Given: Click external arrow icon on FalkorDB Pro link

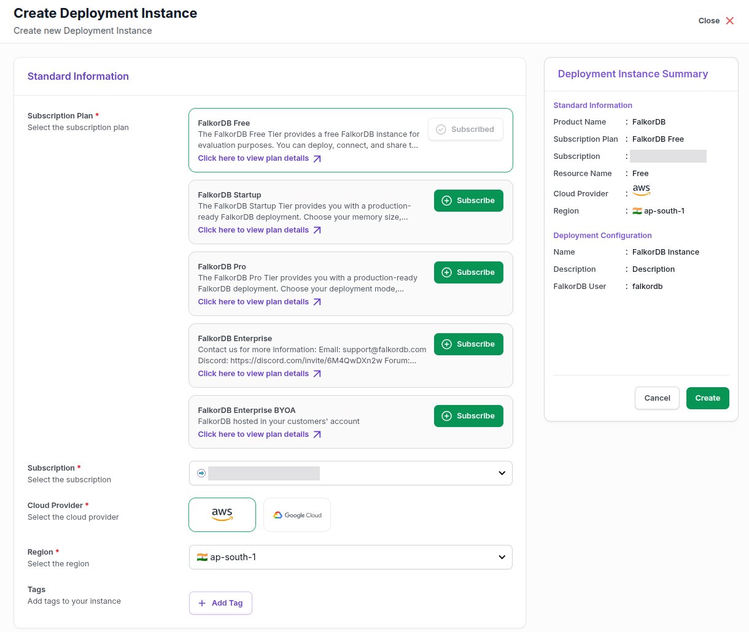Looking at the screenshot, I should tap(317, 303).
